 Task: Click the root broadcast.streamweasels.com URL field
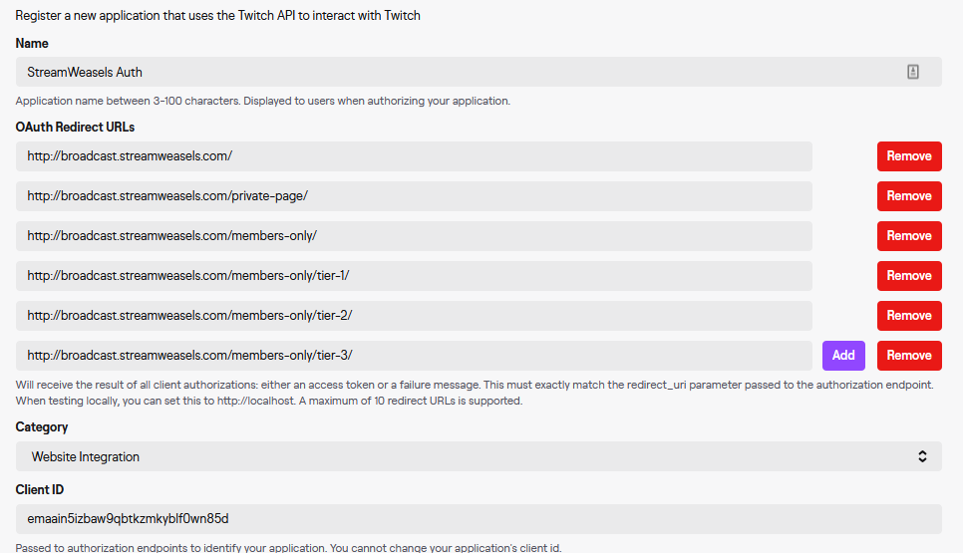tap(414, 156)
